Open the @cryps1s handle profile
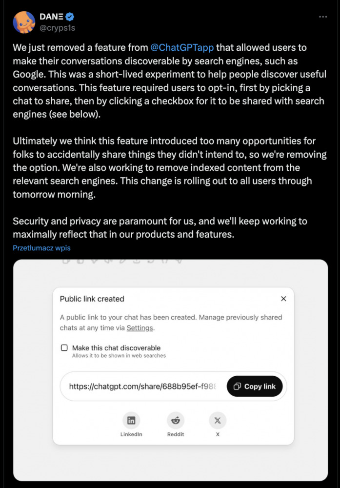Screen dimensions: 340x488 tap(57, 28)
